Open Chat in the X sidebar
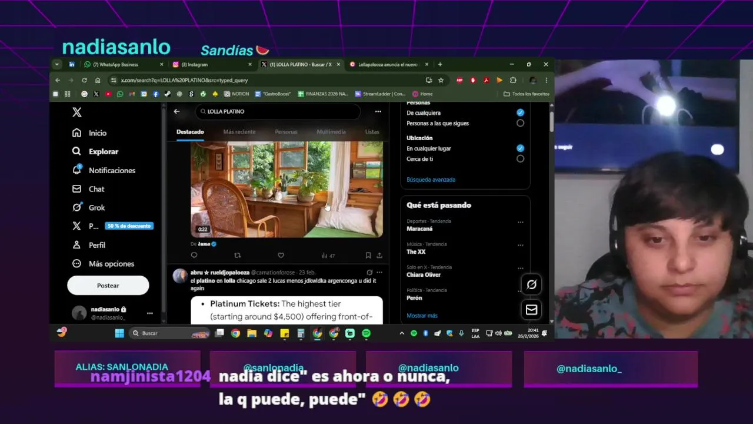 (x=88, y=189)
